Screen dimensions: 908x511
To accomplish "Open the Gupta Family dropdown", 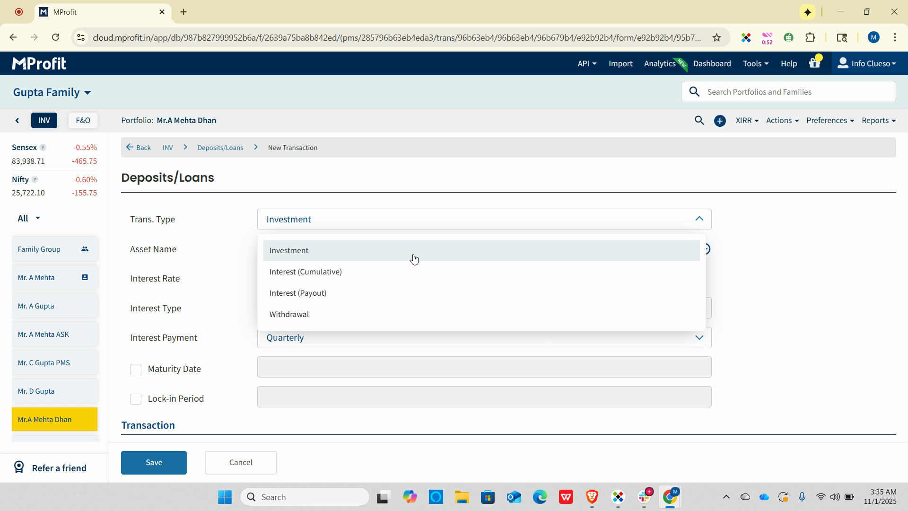I will pyautogui.click(x=52, y=92).
